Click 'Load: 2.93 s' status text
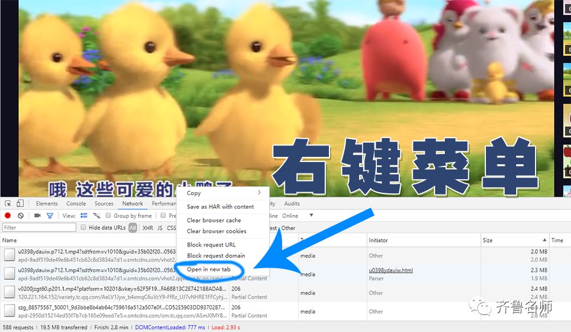 click(x=226, y=327)
